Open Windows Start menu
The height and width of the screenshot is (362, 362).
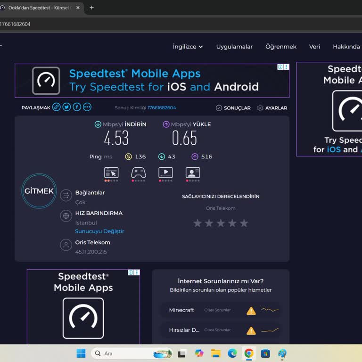pyautogui.click(x=81, y=353)
